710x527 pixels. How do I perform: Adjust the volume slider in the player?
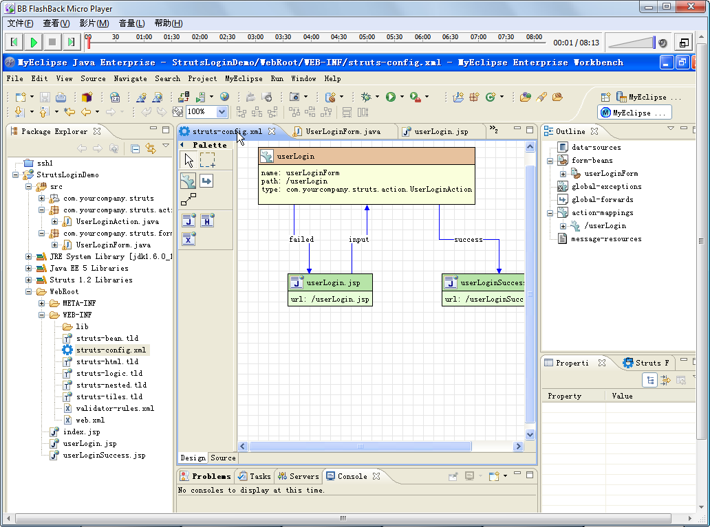tap(631, 43)
